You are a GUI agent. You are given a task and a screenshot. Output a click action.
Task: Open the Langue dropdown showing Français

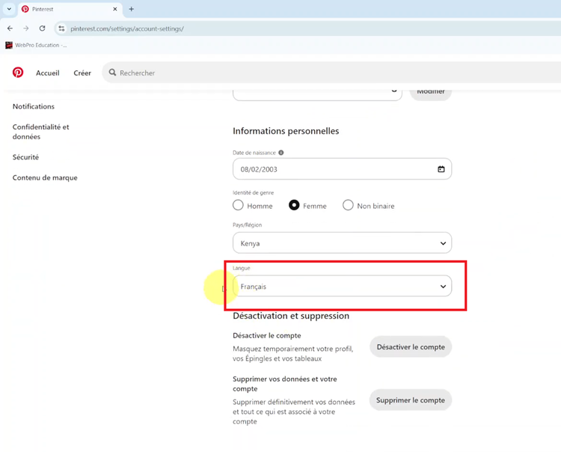[342, 286]
